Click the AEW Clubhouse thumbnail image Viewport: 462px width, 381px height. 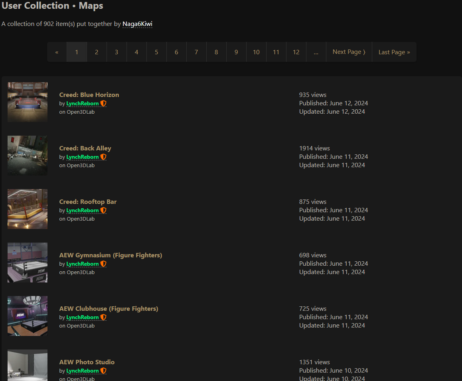pos(28,316)
